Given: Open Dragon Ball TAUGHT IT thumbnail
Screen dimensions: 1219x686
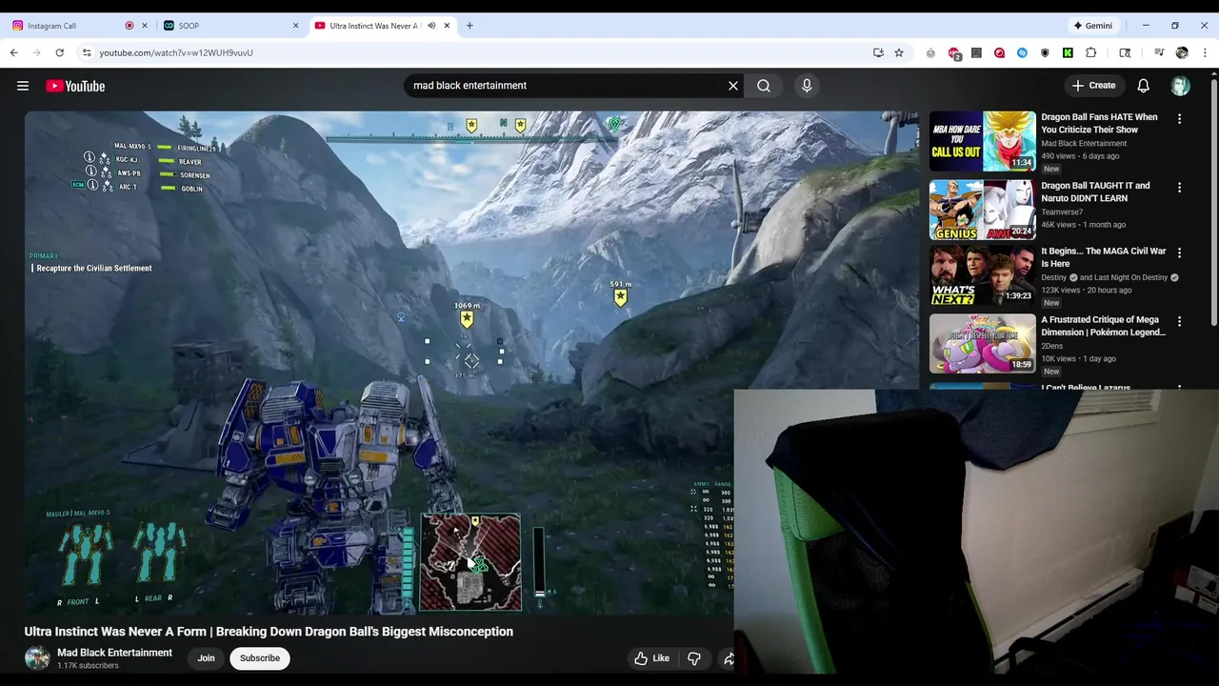Looking at the screenshot, I should click(x=982, y=210).
